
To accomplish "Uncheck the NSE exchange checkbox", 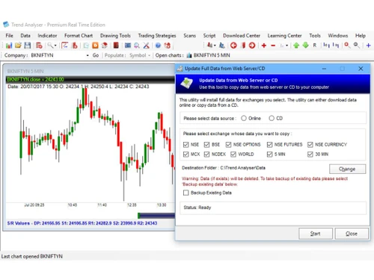I will pyautogui.click(x=186, y=145).
